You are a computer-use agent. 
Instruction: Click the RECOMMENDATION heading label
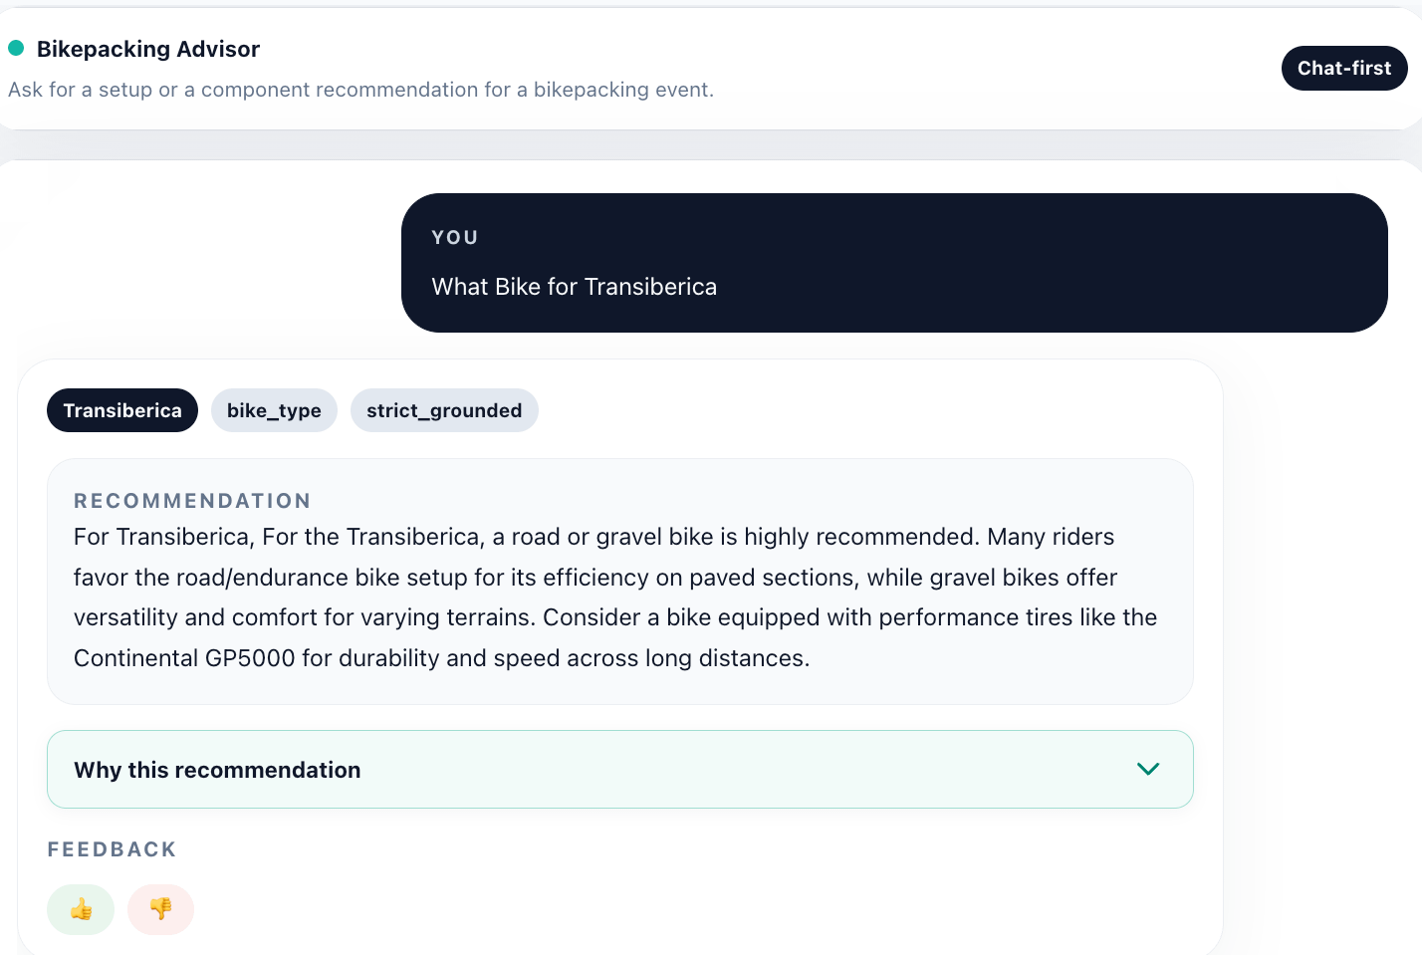coord(192,501)
